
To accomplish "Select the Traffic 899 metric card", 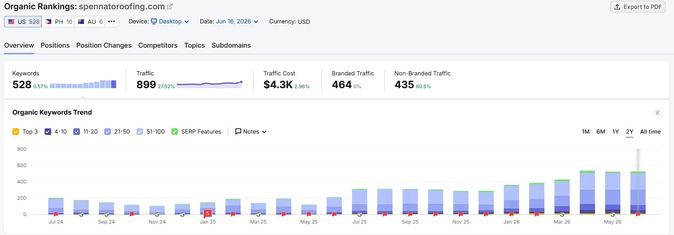I will point(189,80).
